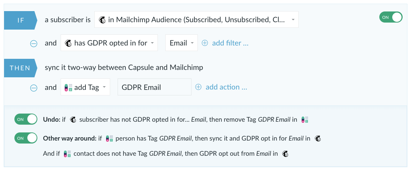Viewport: 410px width, 172px height.
Task: Turn off the main rule ON switch
Action: [391, 17]
